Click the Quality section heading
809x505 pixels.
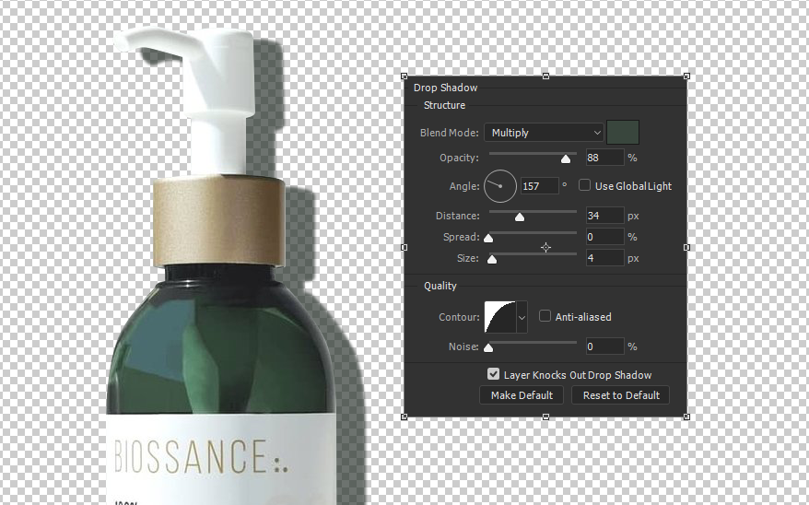[440, 286]
